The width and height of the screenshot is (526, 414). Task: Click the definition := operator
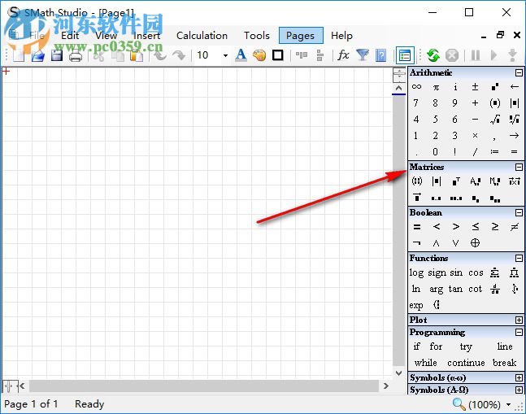[x=494, y=151]
